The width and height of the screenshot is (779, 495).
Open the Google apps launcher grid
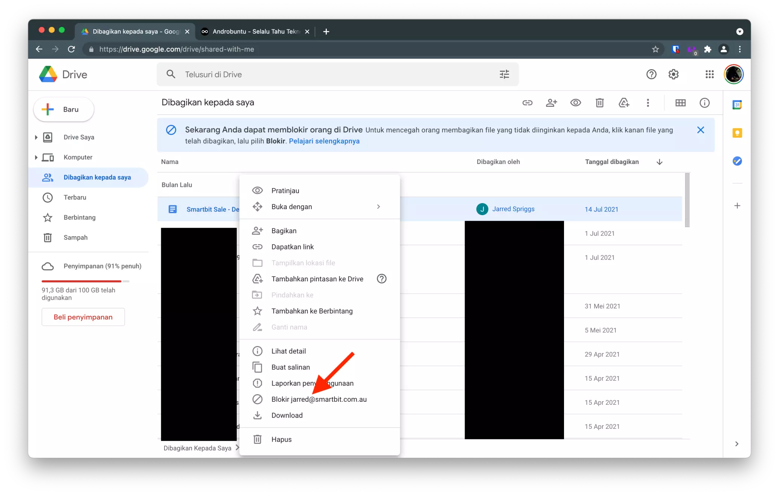[x=709, y=74]
